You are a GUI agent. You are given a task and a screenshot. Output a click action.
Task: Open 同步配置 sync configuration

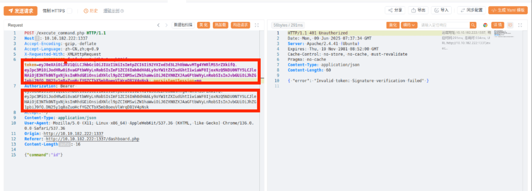point(471,10)
